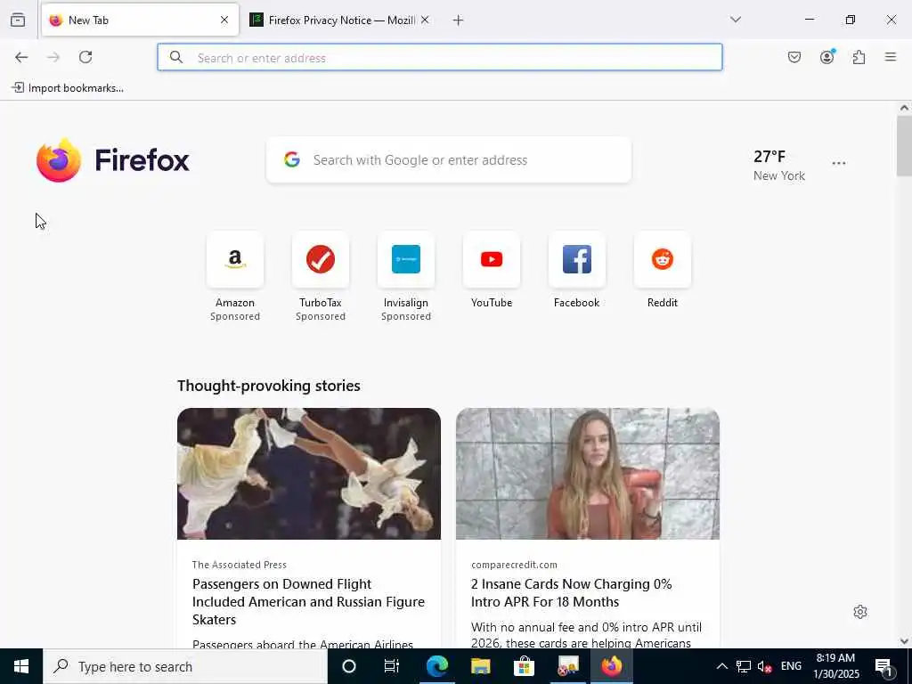This screenshot has height=684, width=912.
Task: Reload the current page
Action: [85, 57]
